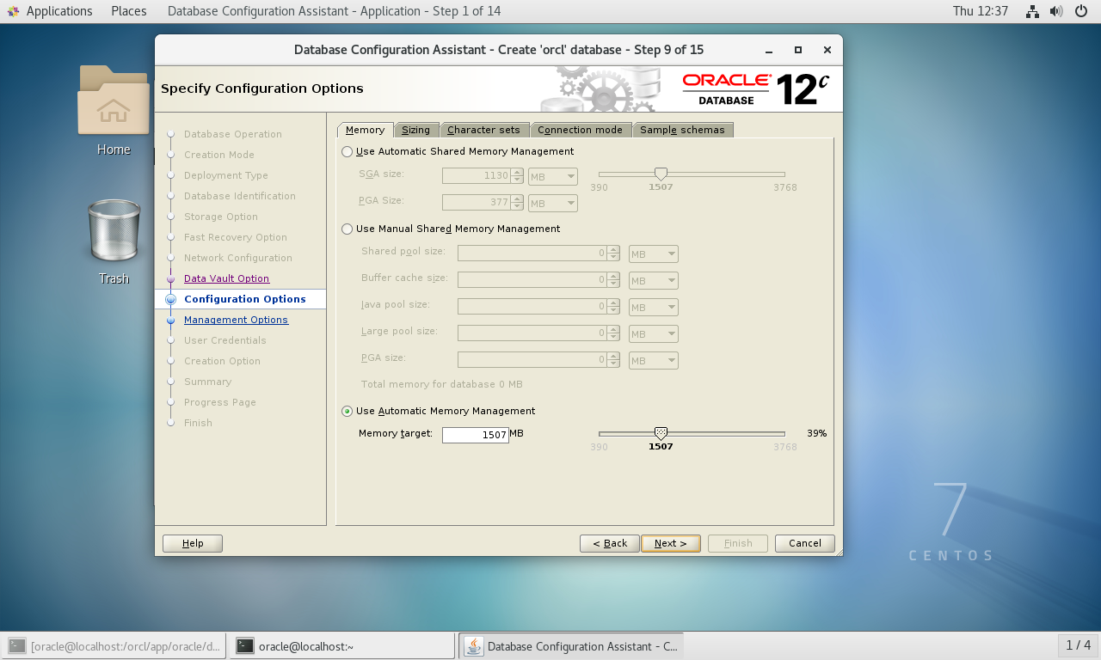Click the Memory target input field
The height and width of the screenshot is (660, 1101).
(475, 435)
